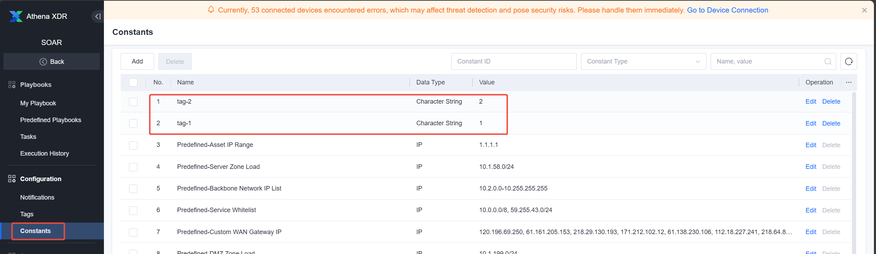This screenshot has width=876, height=254.
Task: Follow the Go to Device Connection link
Action: pos(727,10)
